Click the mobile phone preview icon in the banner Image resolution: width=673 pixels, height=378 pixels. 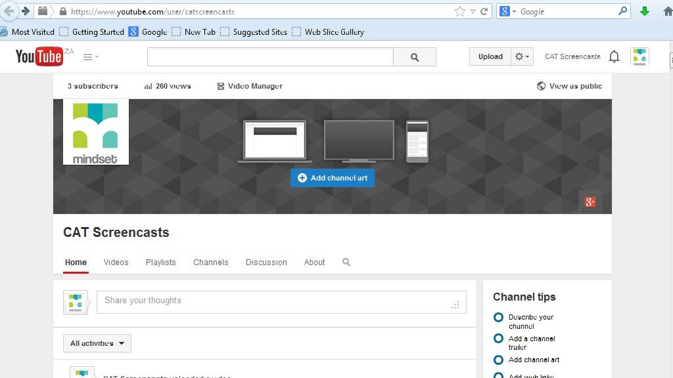[x=417, y=142]
